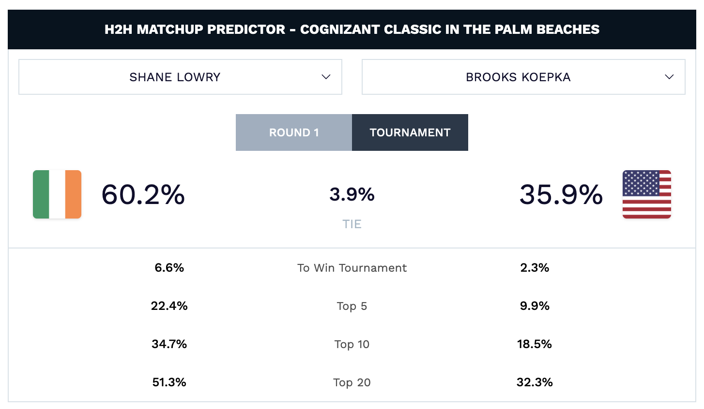Image resolution: width=704 pixels, height=409 pixels.
Task: Switch to the Tournament tab
Action: (410, 132)
